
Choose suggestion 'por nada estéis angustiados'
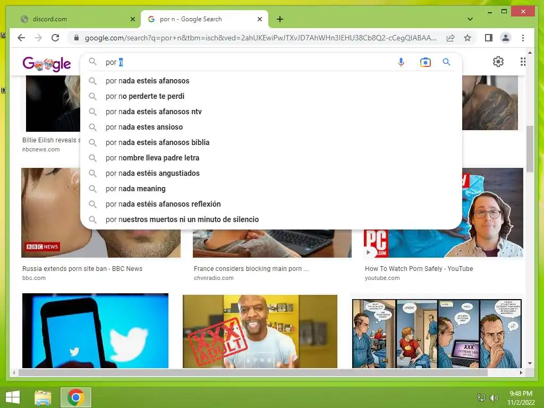pyautogui.click(x=270, y=173)
